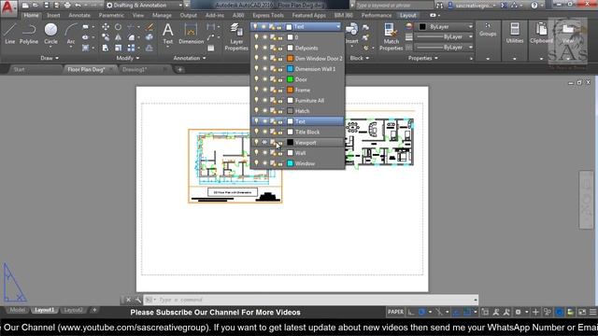Image resolution: width=598 pixels, height=336 pixels.
Task: Switch to the Layout2 tab
Action: tap(73, 310)
